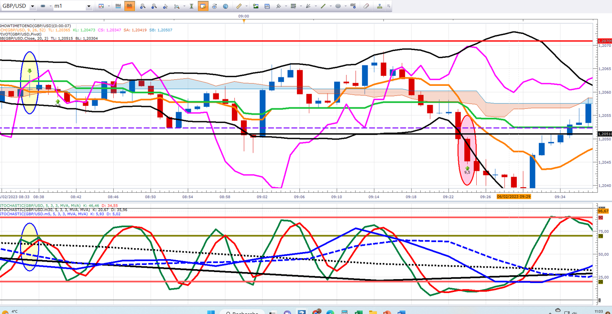Click the link charts icon
Viewport: 612px width, 314px height.
tap(43, 6)
